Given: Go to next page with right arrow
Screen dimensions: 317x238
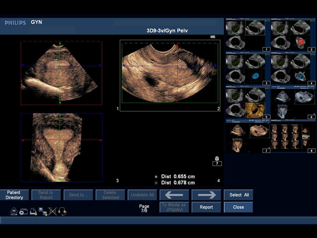Looking at the screenshot, I should 206,195.
